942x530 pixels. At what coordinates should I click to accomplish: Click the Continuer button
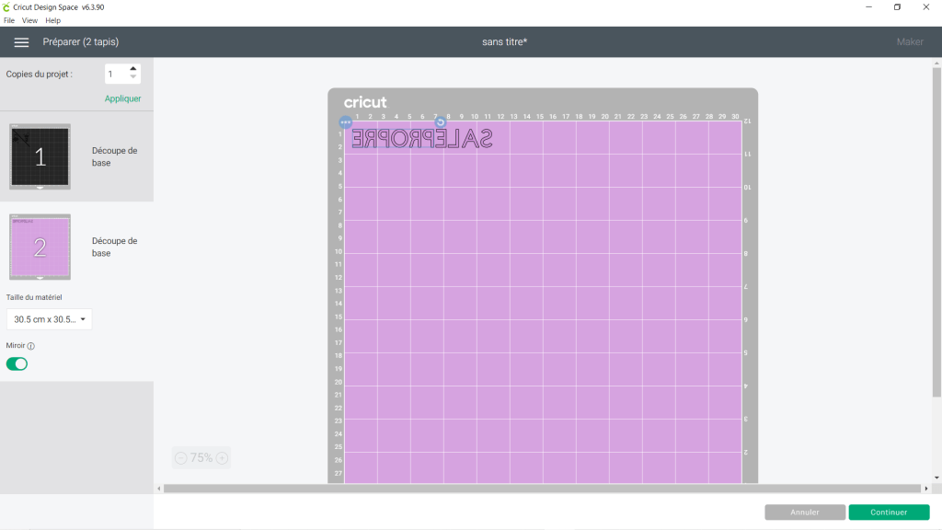coord(889,513)
